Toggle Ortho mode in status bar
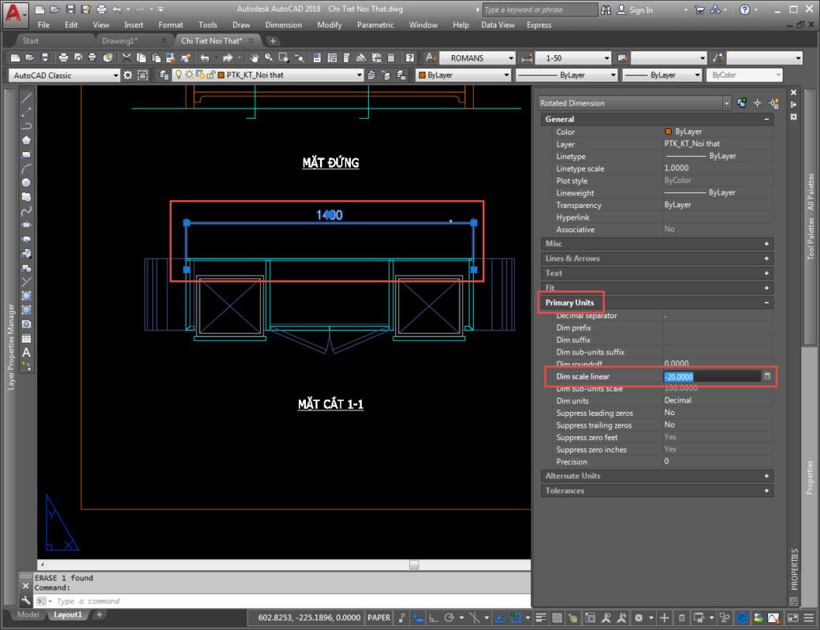This screenshot has height=630, width=820. (x=434, y=618)
